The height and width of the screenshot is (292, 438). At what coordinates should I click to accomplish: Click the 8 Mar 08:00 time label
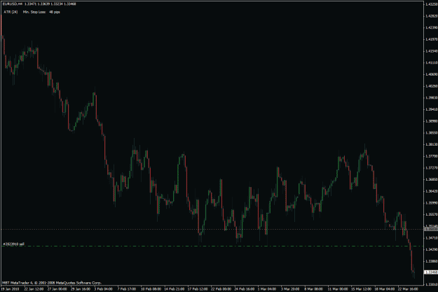(313, 289)
